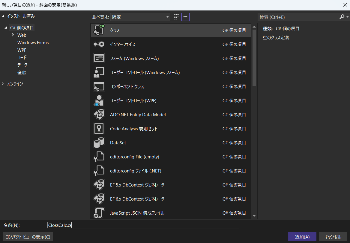Click the キャンセル button
The image size is (350, 243).
333,237
